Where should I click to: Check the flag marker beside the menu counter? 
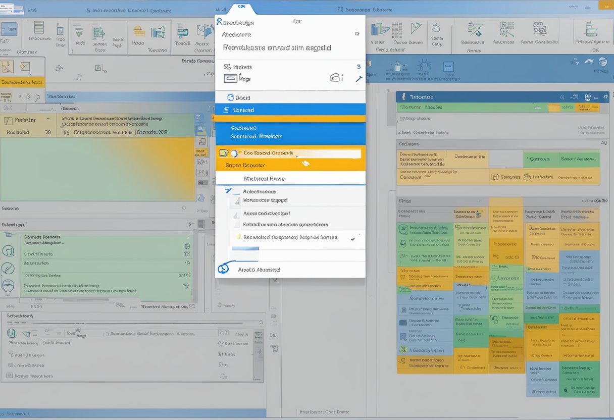[x=359, y=79]
